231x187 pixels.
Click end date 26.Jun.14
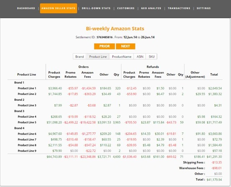click(x=148, y=37)
